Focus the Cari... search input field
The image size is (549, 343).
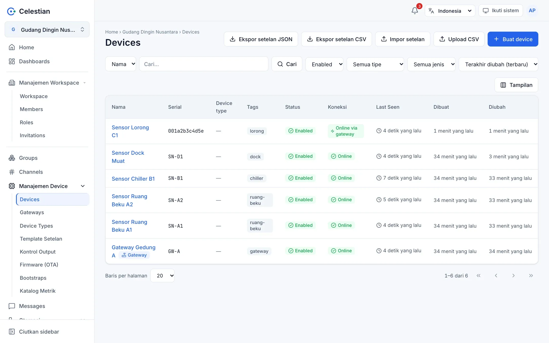click(x=204, y=64)
